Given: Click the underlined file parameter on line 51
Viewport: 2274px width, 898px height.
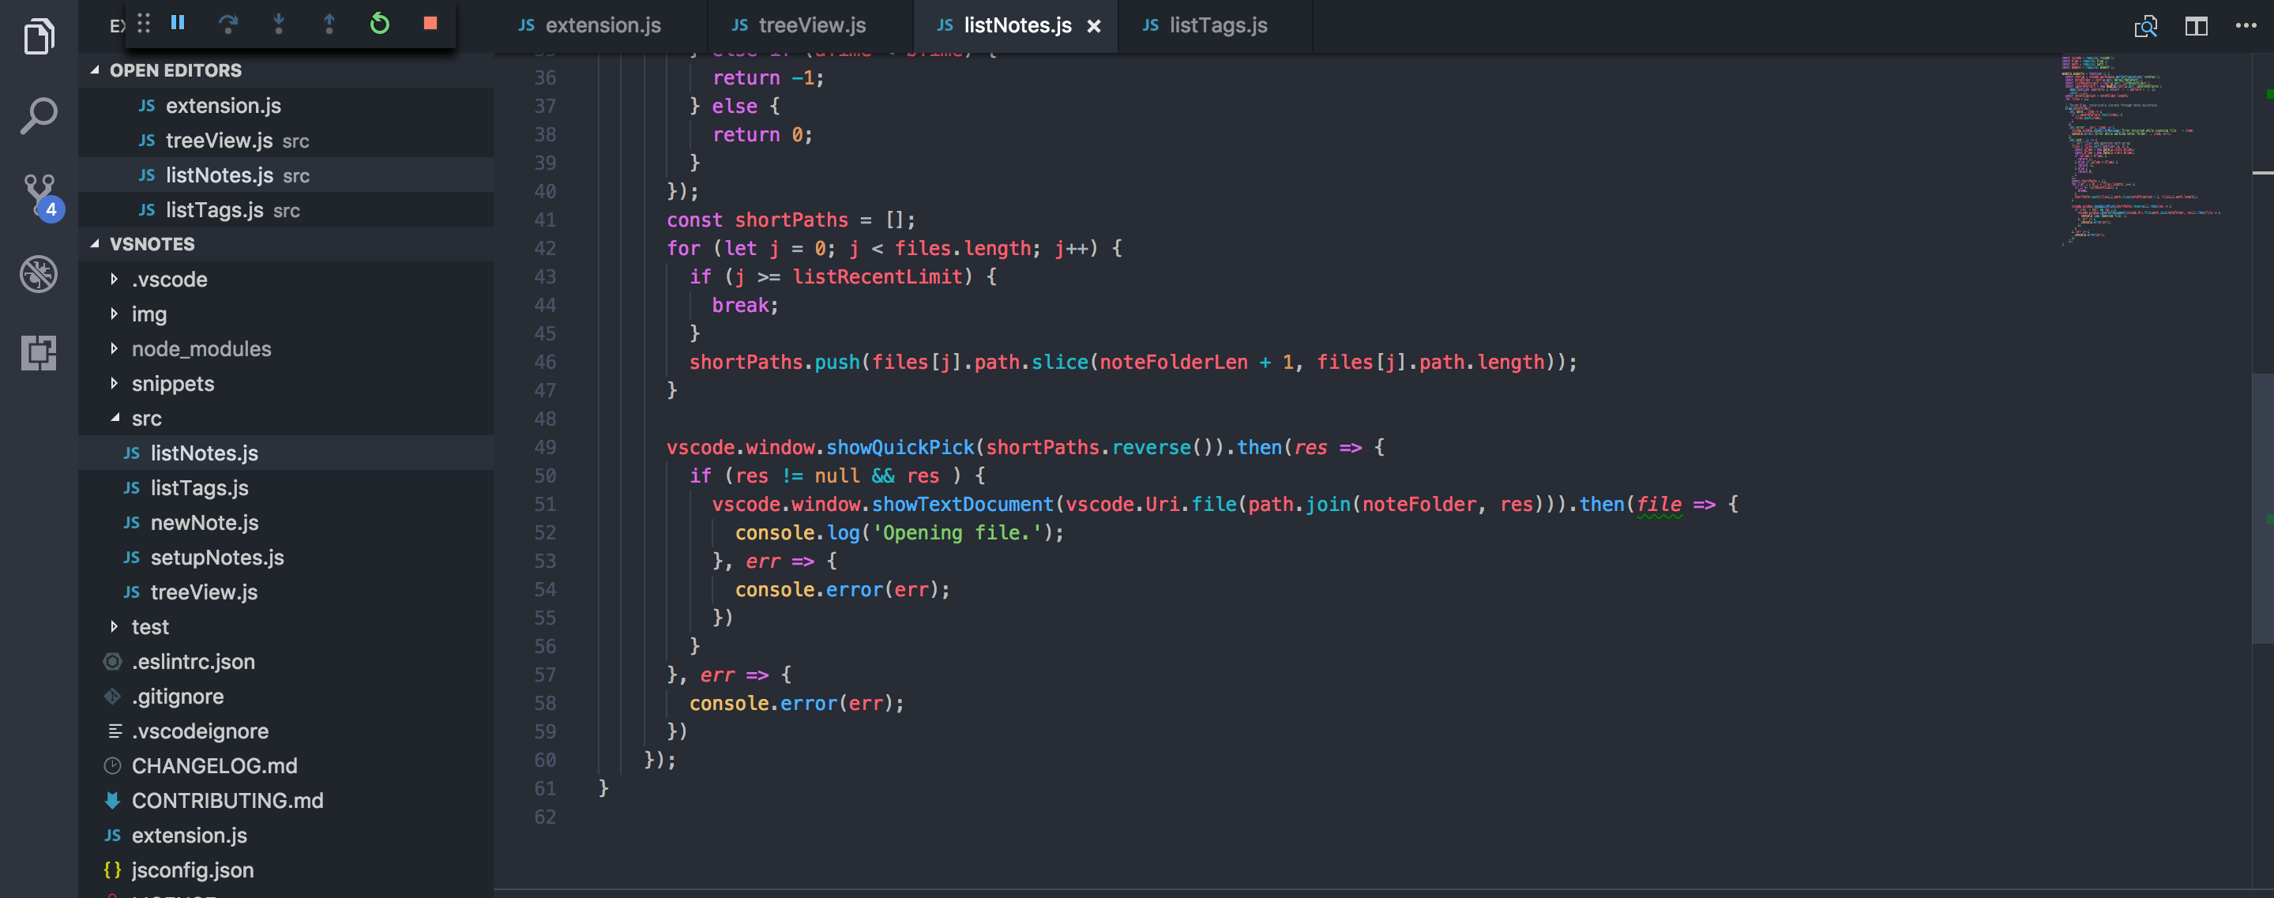Looking at the screenshot, I should click(1659, 504).
